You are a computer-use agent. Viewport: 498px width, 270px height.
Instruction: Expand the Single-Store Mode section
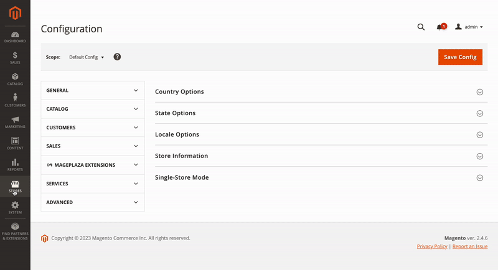[x=321, y=178]
